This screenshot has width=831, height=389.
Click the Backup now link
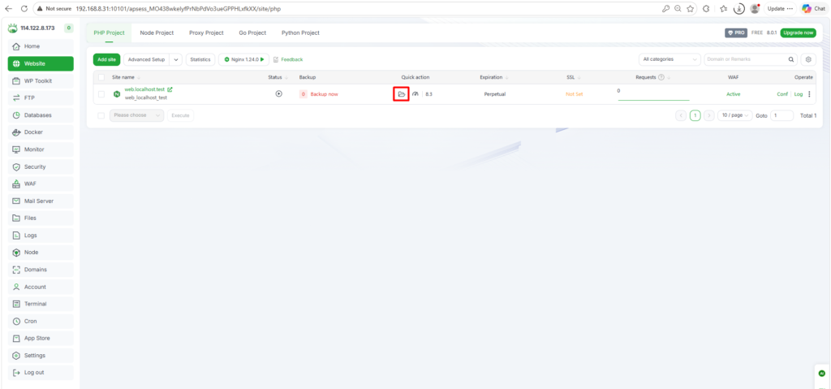[325, 94]
